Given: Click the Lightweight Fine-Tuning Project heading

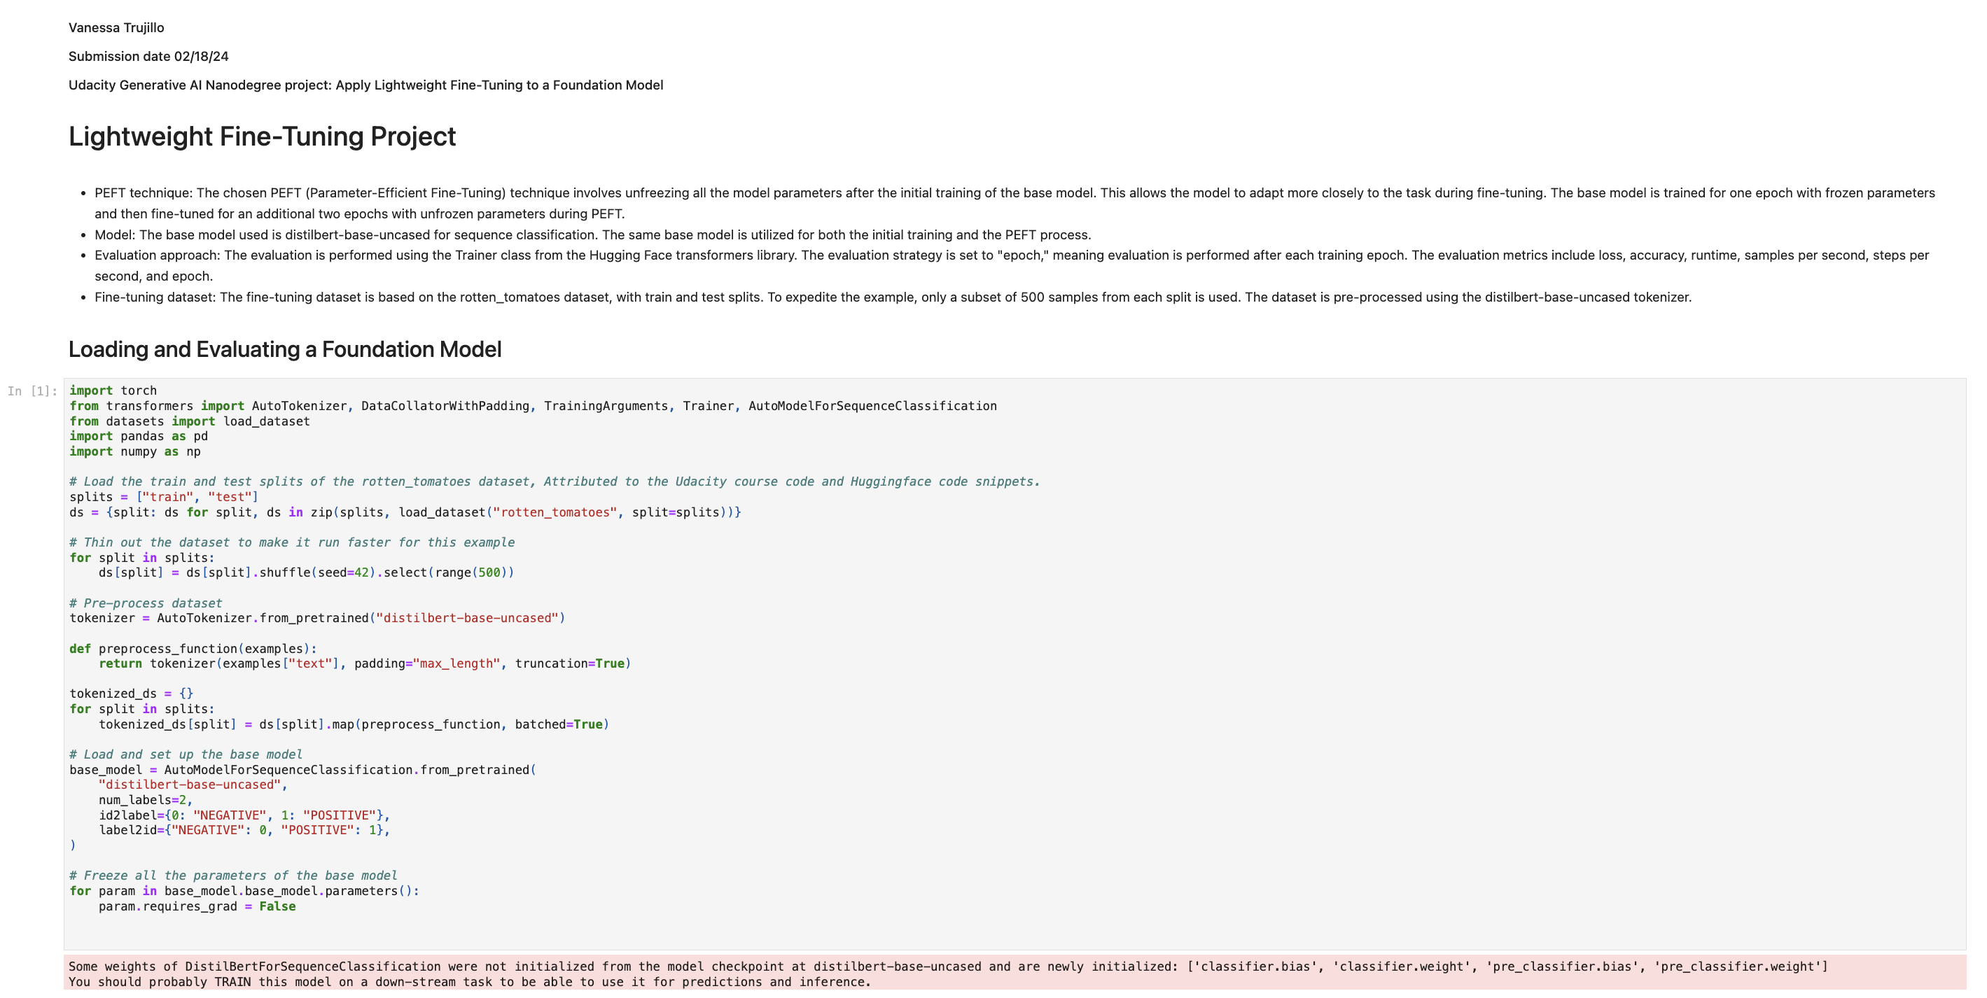Looking at the screenshot, I should [261, 136].
